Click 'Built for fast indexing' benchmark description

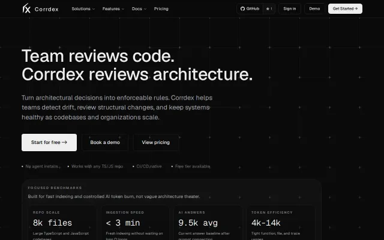pos(114,196)
